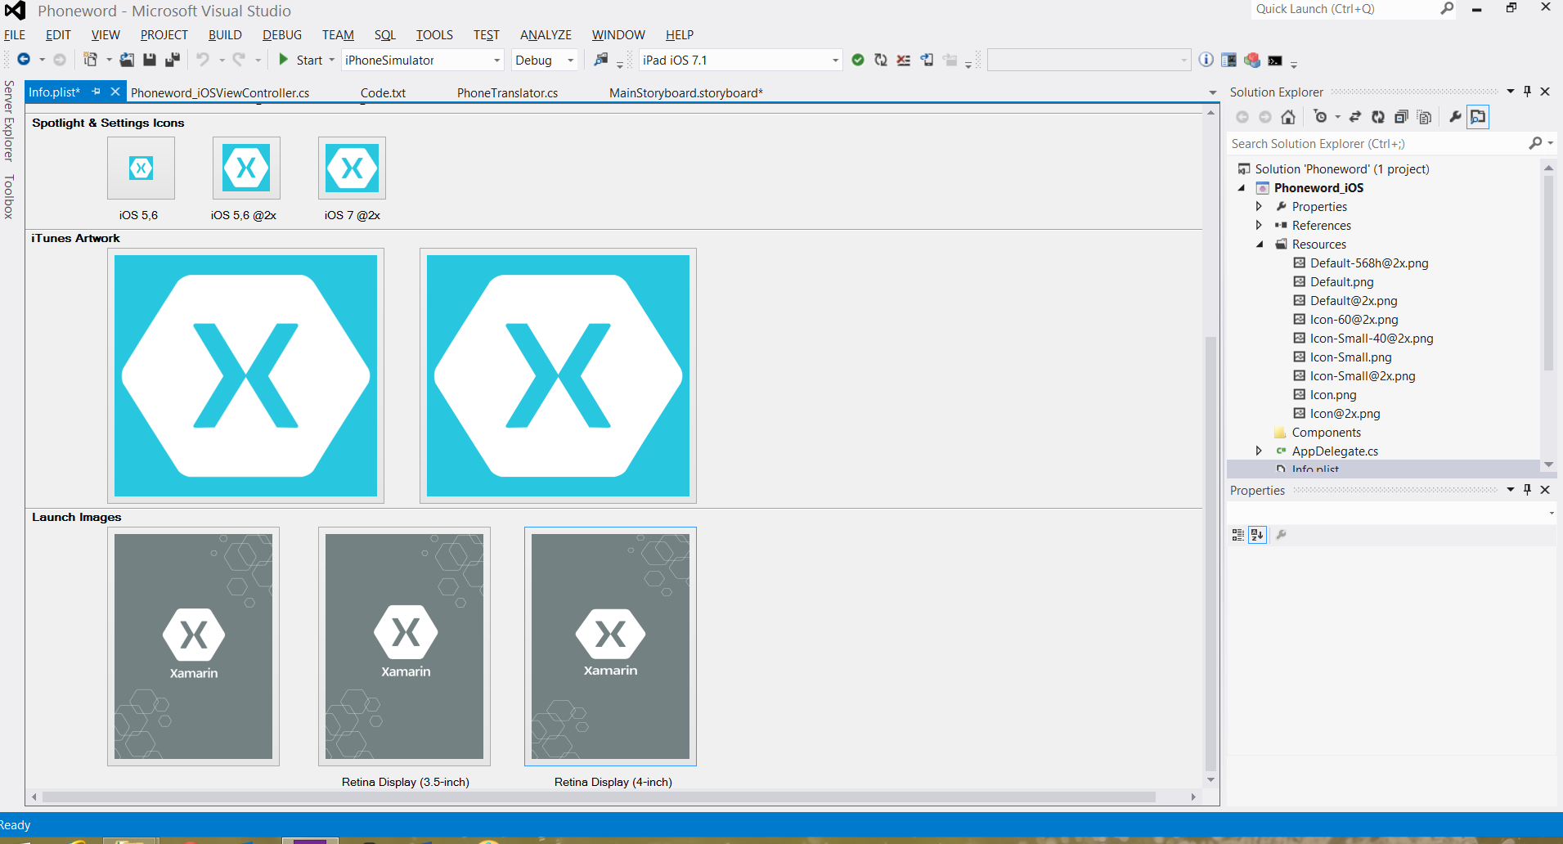Click the blue info circle toolbar icon
The height and width of the screenshot is (844, 1563).
(1206, 60)
